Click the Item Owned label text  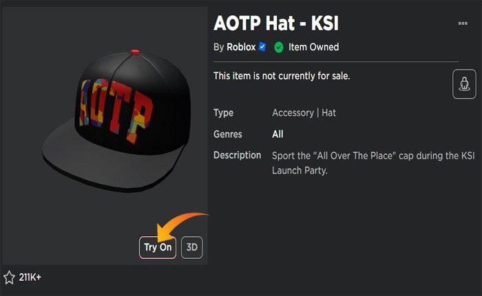[314, 47]
